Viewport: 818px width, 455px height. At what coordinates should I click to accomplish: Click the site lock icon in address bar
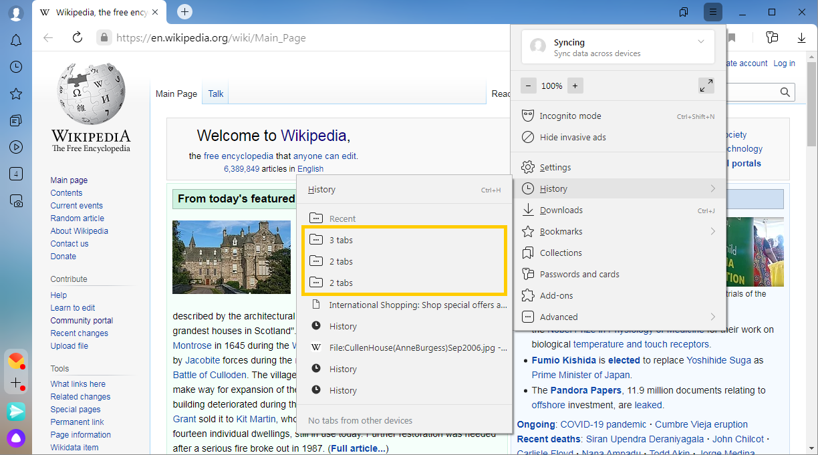click(104, 37)
